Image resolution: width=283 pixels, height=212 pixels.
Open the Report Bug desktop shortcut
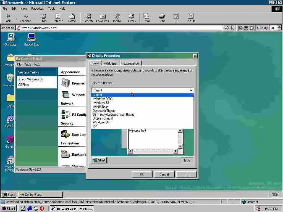click(x=32, y=40)
